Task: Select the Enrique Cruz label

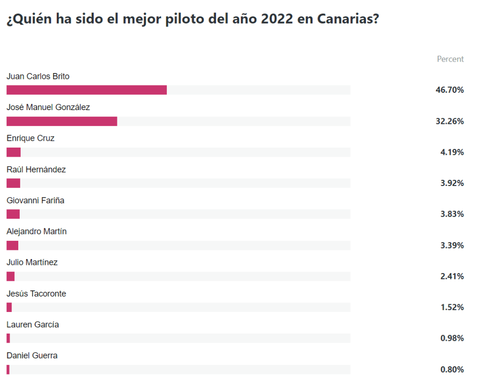Action: pyautogui.click(x=30, y=138)
